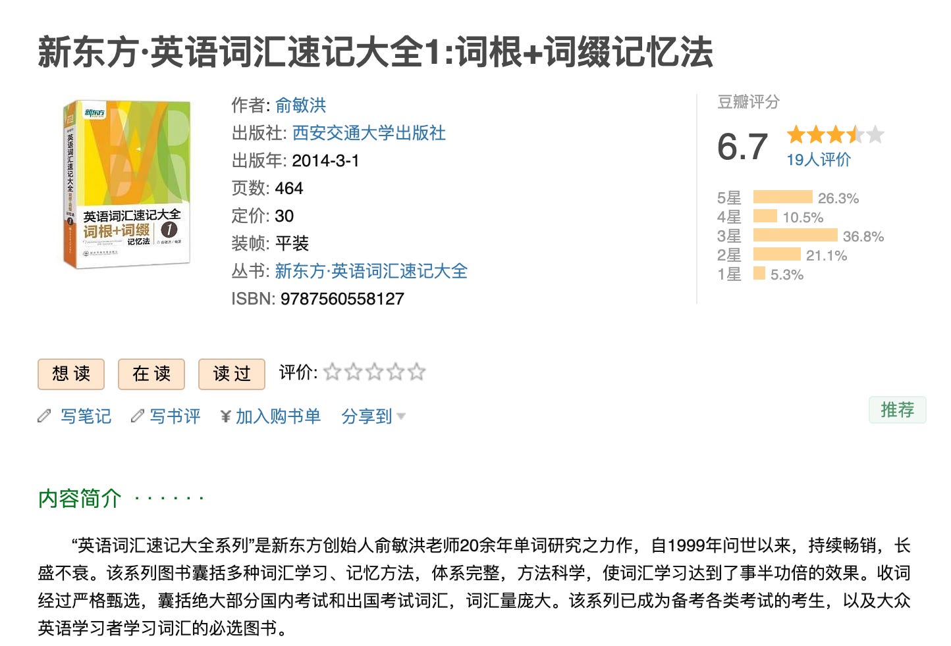The width and height of the screenshot is (951, 646).
Task: Expand the 分享到 share dropdown
Action: pos(373,416)
